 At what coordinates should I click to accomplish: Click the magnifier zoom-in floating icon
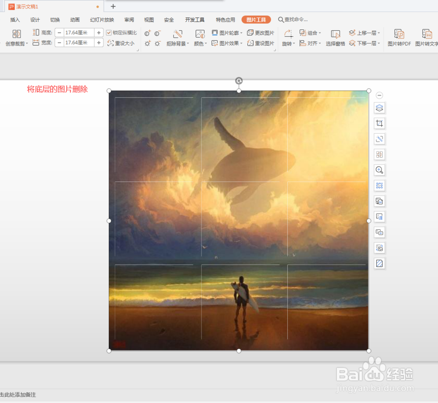[x=379, y=170]
